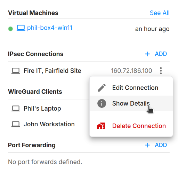
Task: Select Show Details in the context menu
Action: tap(131, 103)
